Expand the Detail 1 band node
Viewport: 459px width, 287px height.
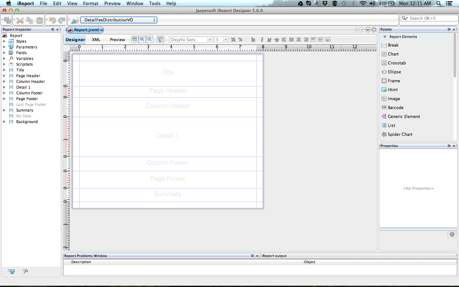point(4,87)
